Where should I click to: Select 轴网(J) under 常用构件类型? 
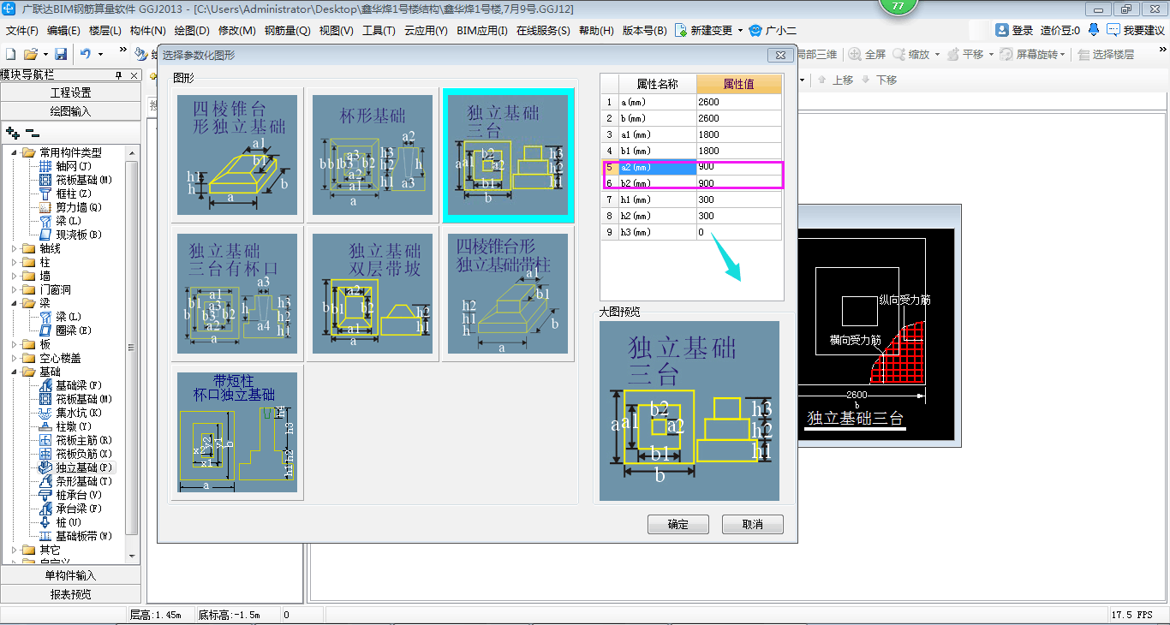point(74,166)
